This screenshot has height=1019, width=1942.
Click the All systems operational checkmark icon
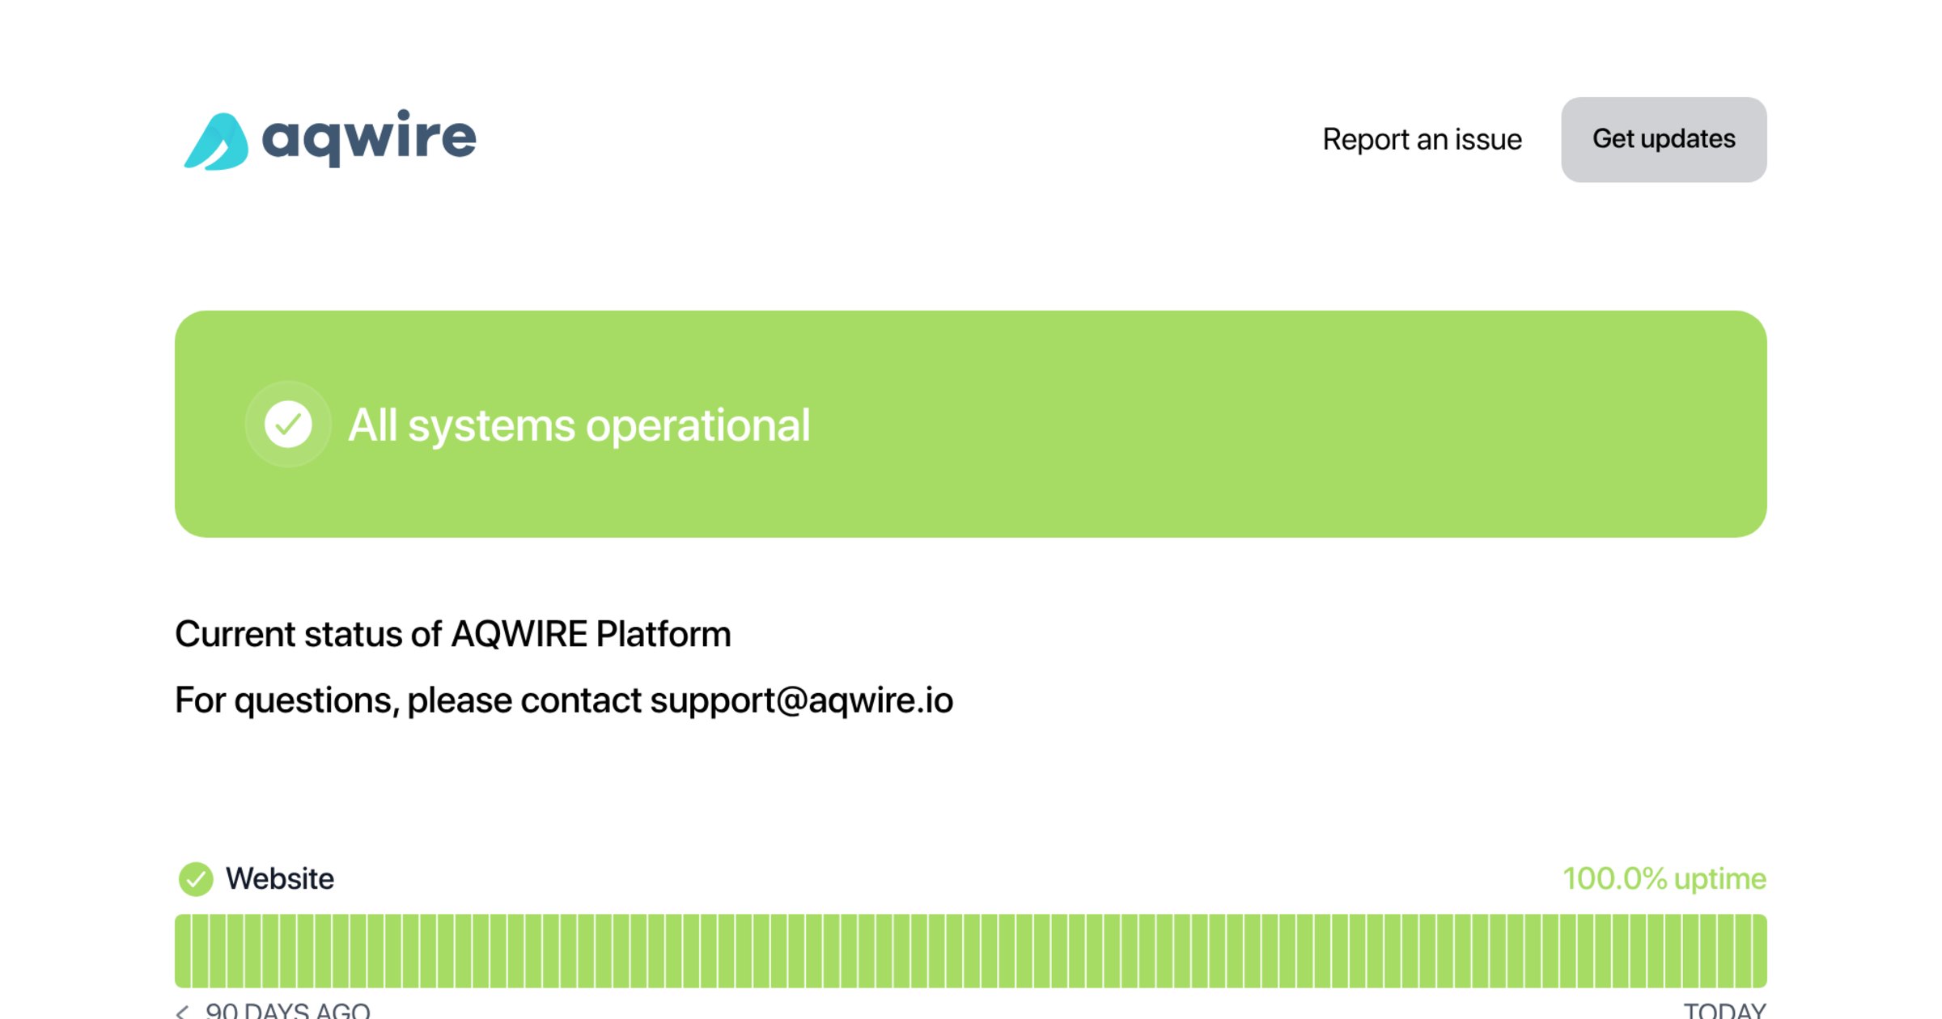(x=288, y=424)
